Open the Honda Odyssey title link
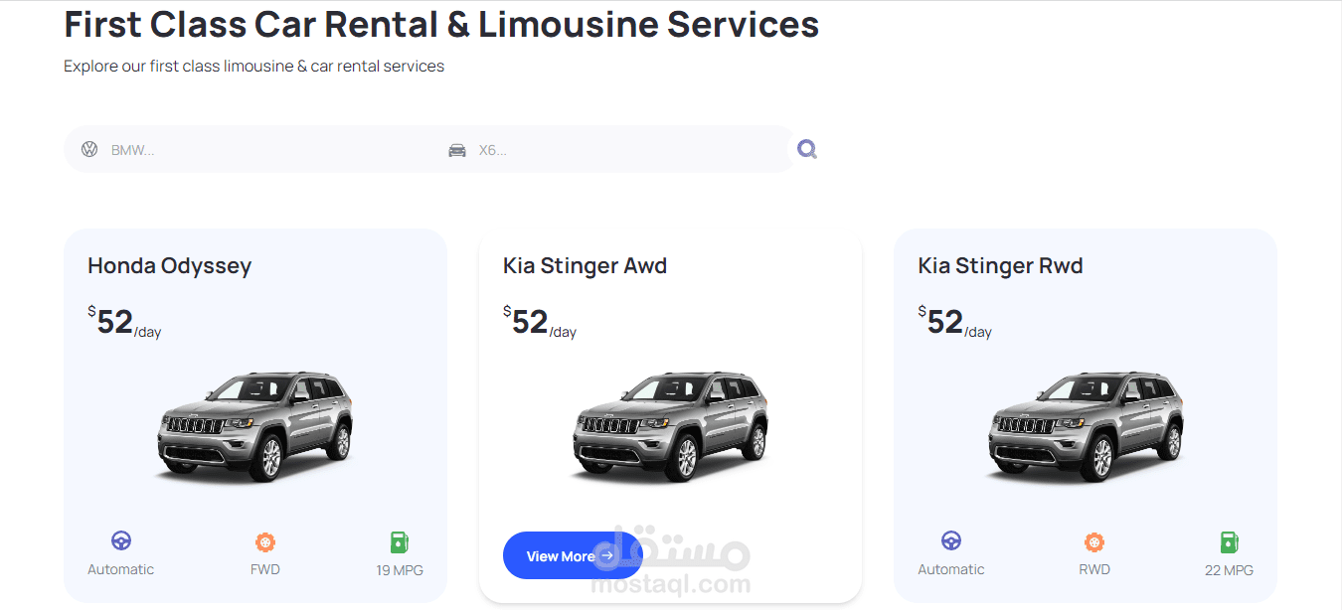The width and height of the screenshot is (1342, 610). coord(170,265)
